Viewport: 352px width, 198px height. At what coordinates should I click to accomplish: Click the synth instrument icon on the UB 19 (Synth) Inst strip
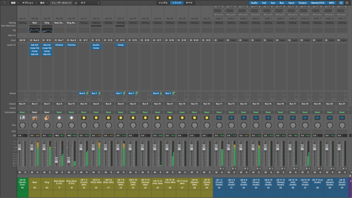(x=22, y=117)
